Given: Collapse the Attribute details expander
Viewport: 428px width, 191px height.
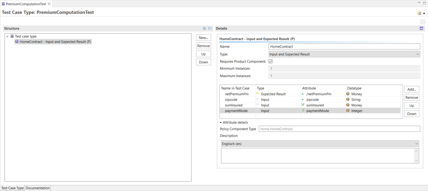Looking at the screenshot, I should point(221,122).
